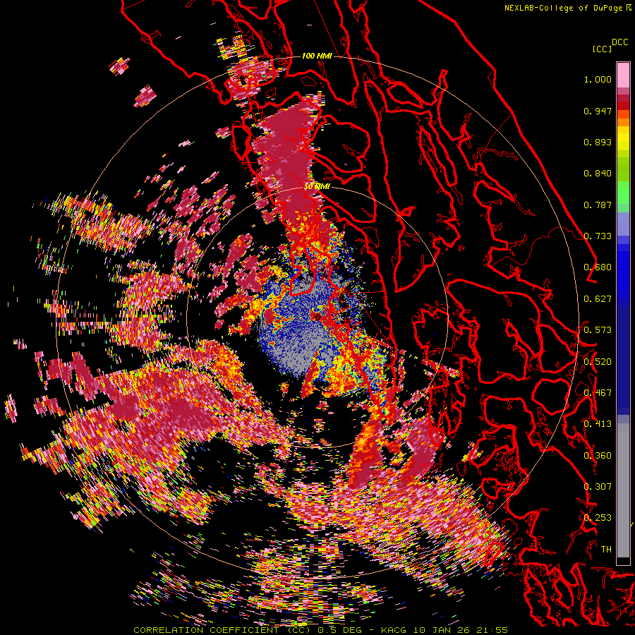Click the 50 NMI range ring label
Viewport: 635px width, 635px height.
[317, 186]
